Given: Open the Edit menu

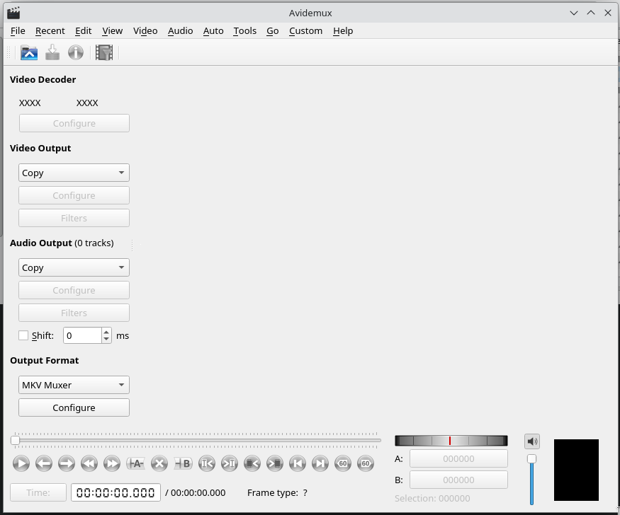Looking at the screenshot, I should tap(84, 31).
